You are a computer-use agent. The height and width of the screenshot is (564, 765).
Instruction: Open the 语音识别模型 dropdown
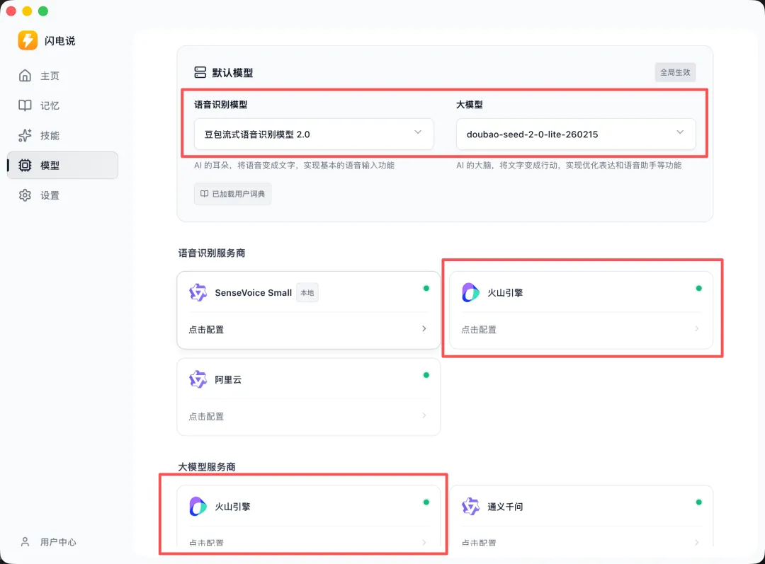pyautogui.click(x=314, y=134)
